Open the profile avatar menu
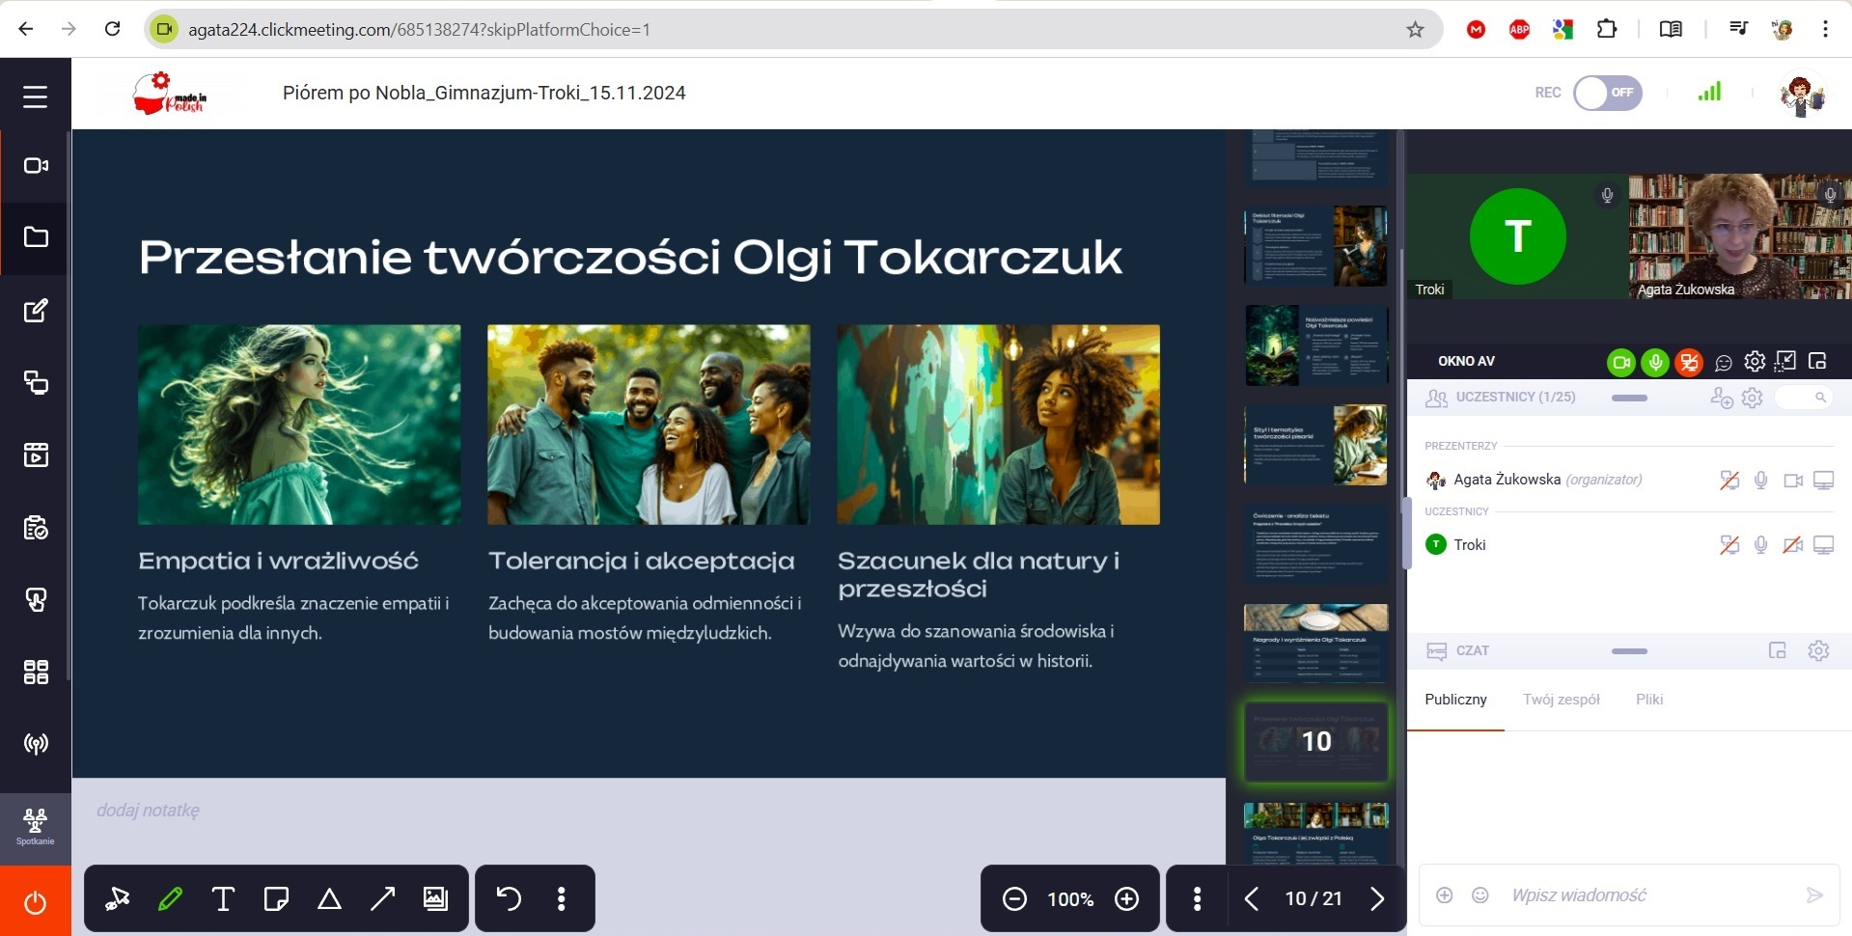This screenshot has width=1852, height=936. 1801,95
